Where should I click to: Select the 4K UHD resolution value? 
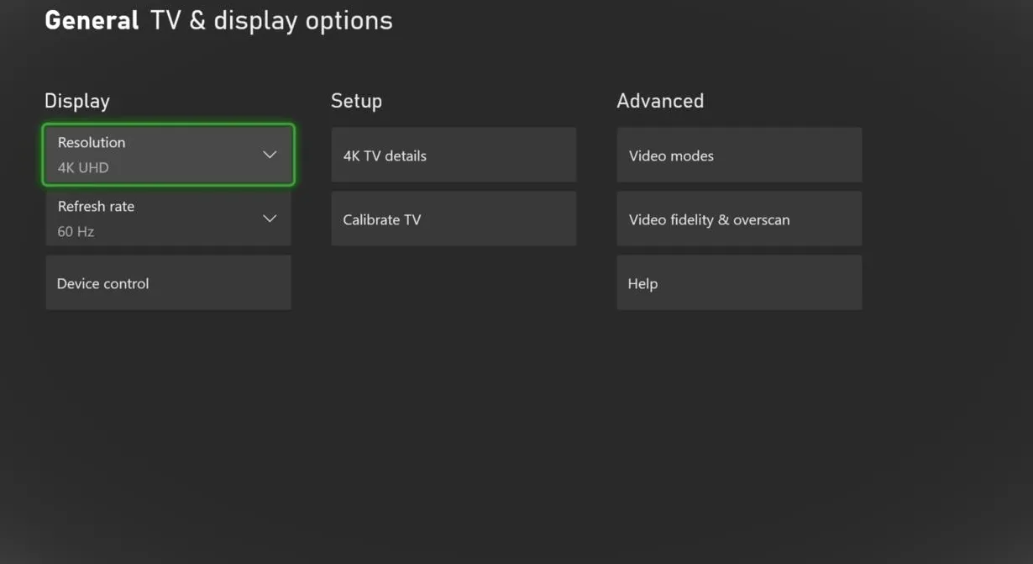pyautogui.click(x=83, y=167)
